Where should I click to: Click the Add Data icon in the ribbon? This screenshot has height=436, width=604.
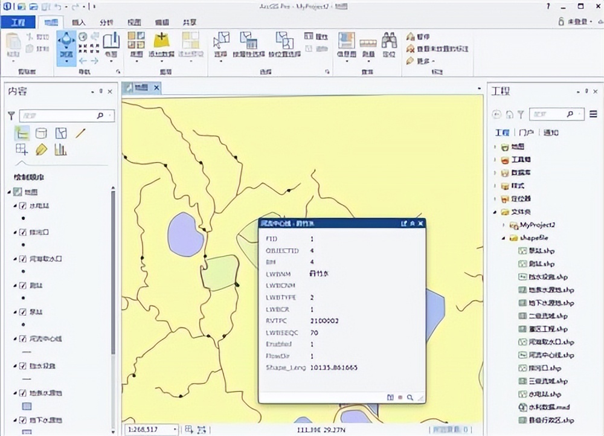point(162,39)
